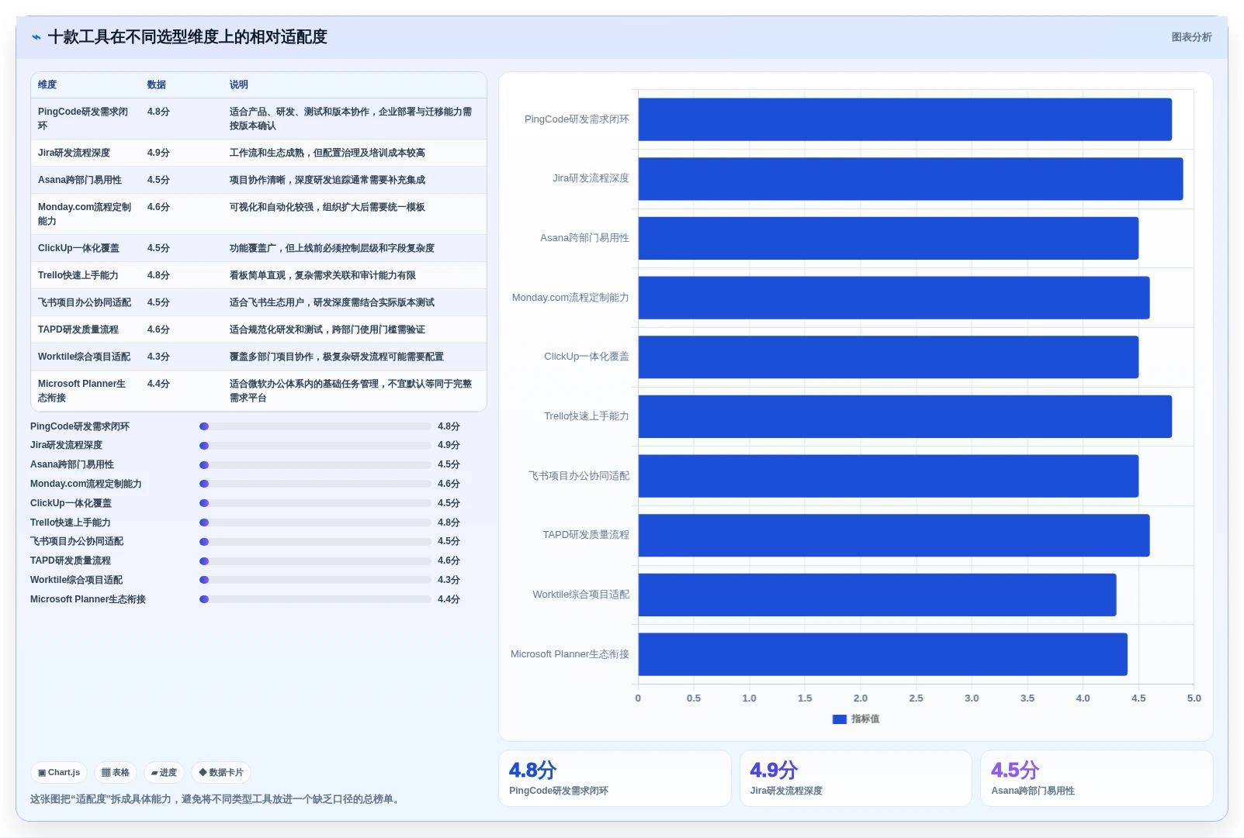Click the Trello快速上手能力 progress bar
Screen dimensions: 1244x838
click(315, 522)
